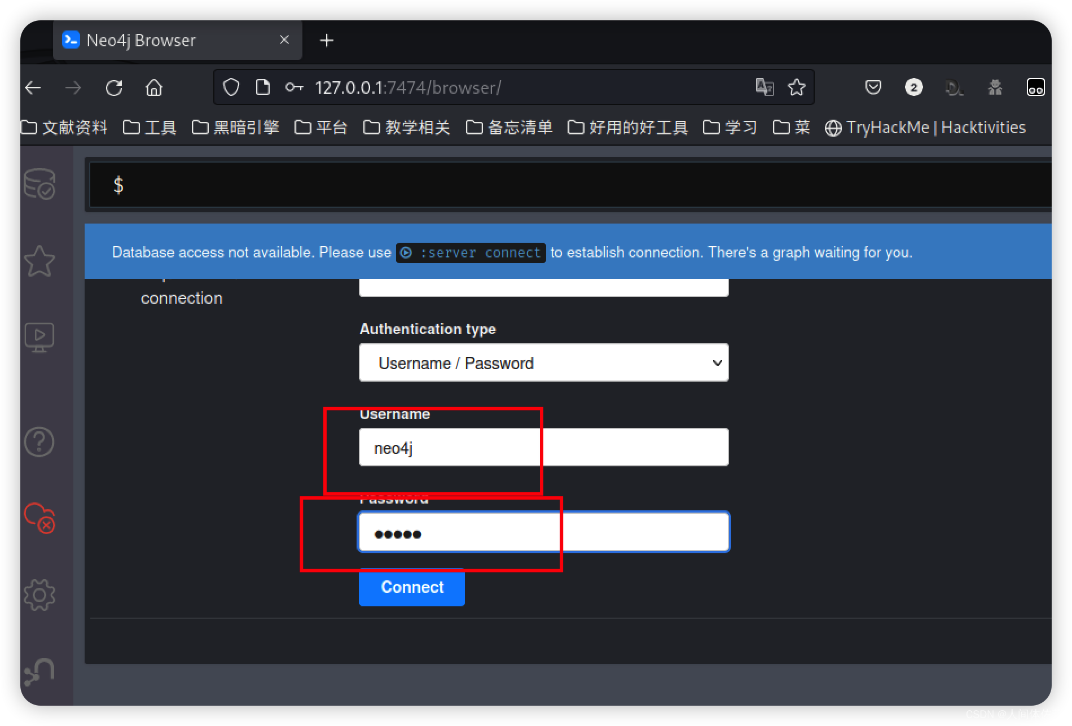
Task: Open Neo4j Browser settings
Action: coord(39,594)
